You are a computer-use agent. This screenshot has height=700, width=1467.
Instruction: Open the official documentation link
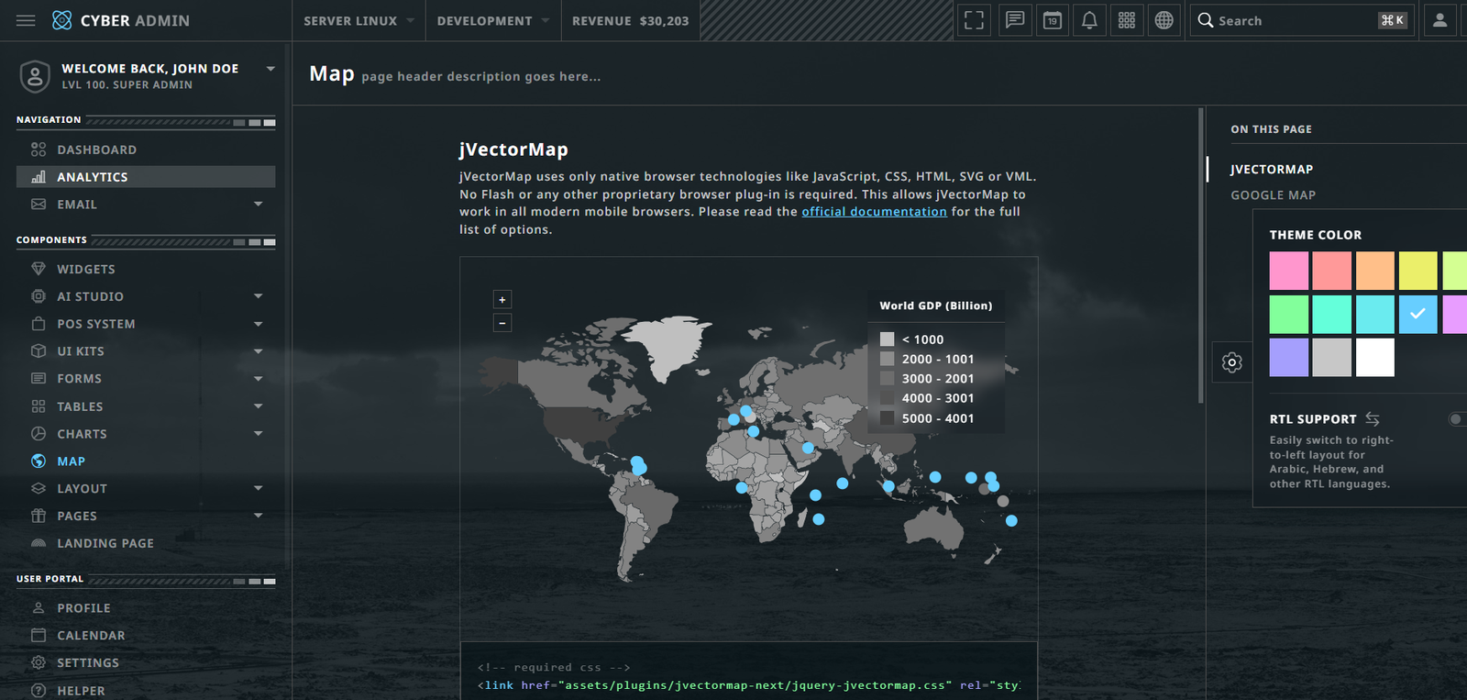tap(874, 212)
